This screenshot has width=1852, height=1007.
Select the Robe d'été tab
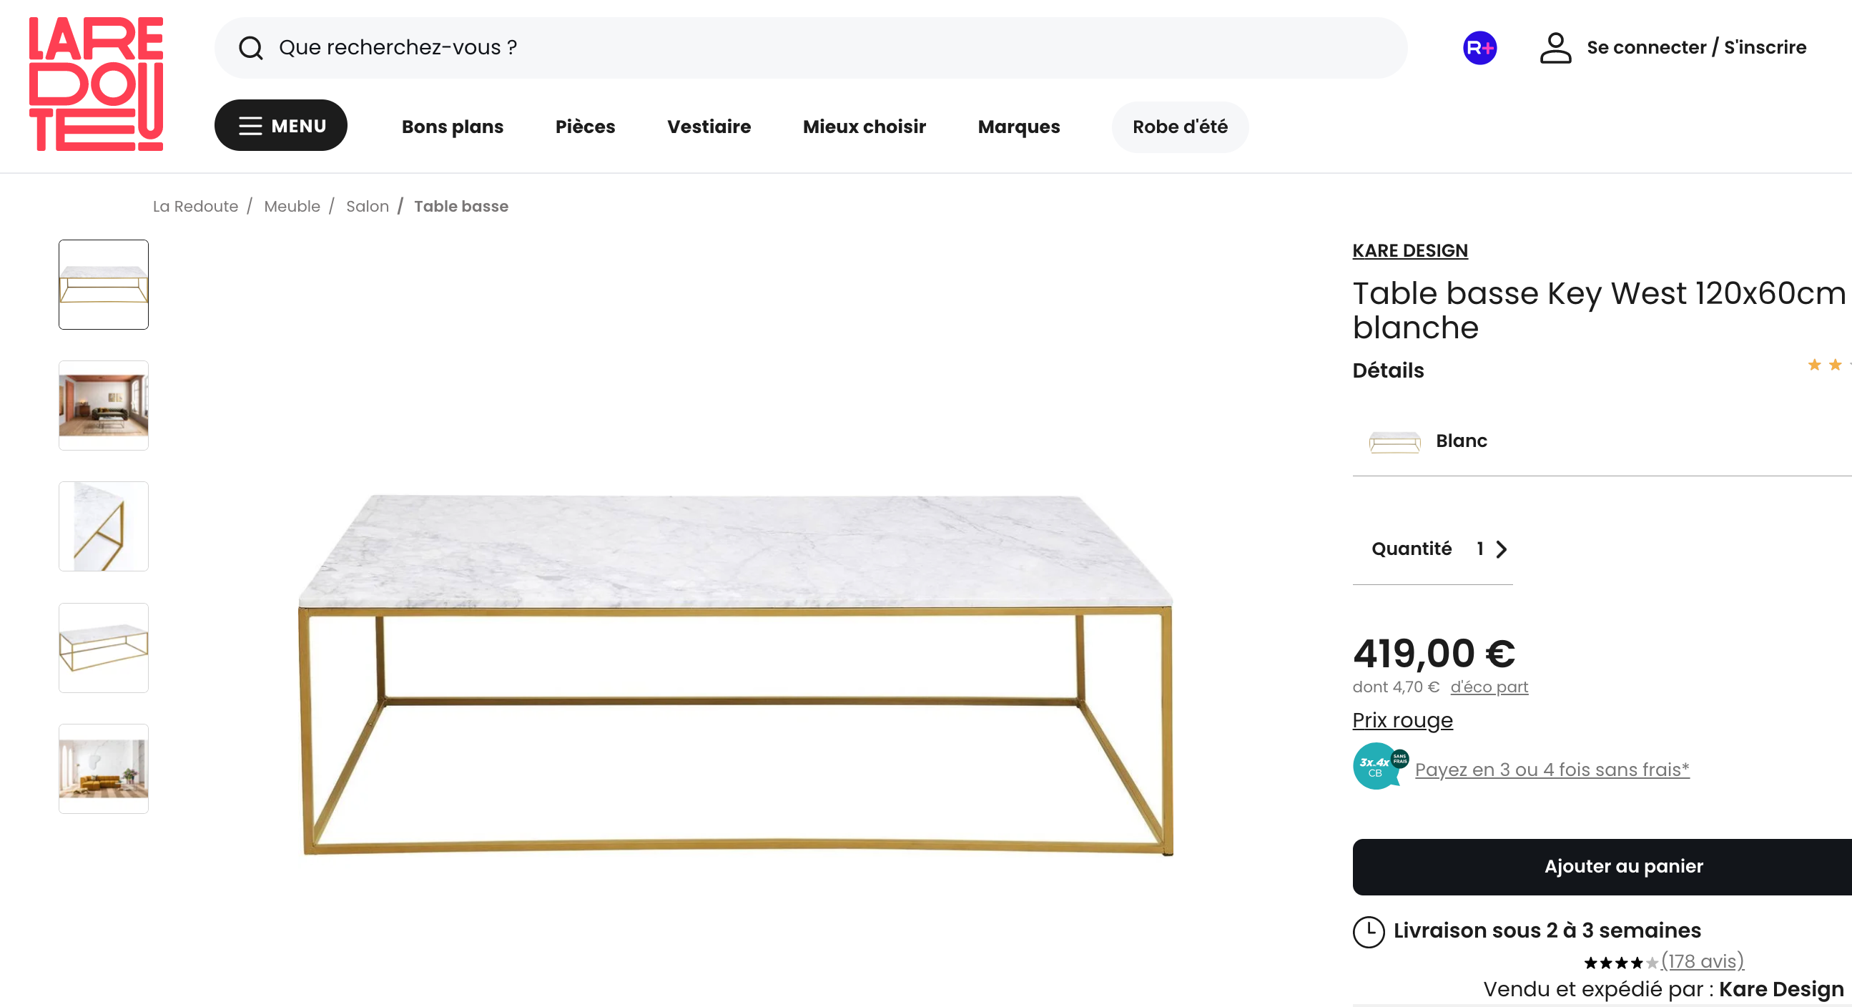[1180, 127]
